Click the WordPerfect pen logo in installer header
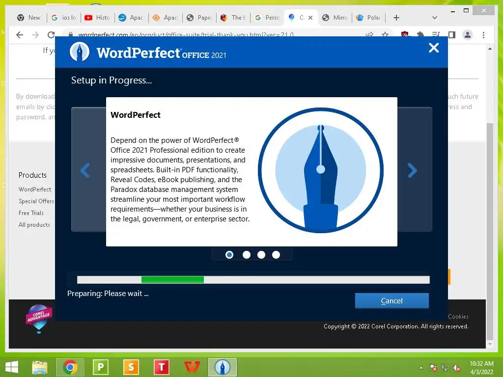The image size is (503, 377). pos(80,52)
